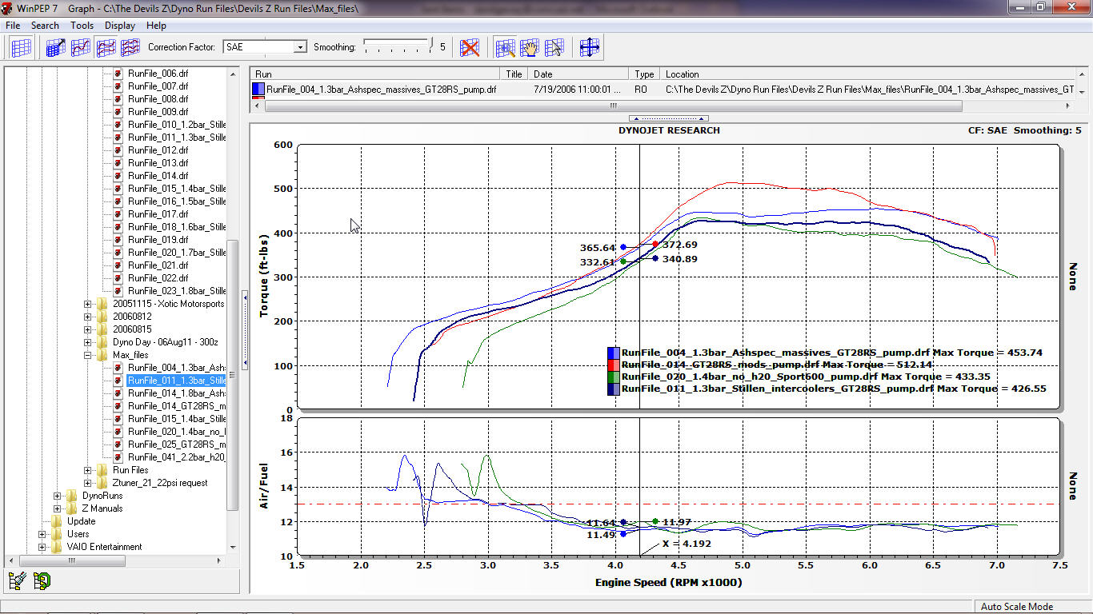Expand the Dyno Day - 06Aug11 - 300z folder
The width and height of the screenshot is (1093, 614).
(x=88, y=342)
